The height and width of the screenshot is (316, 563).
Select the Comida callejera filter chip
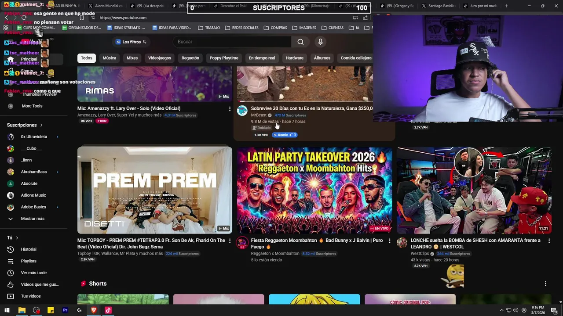click(x=356, y=58)
